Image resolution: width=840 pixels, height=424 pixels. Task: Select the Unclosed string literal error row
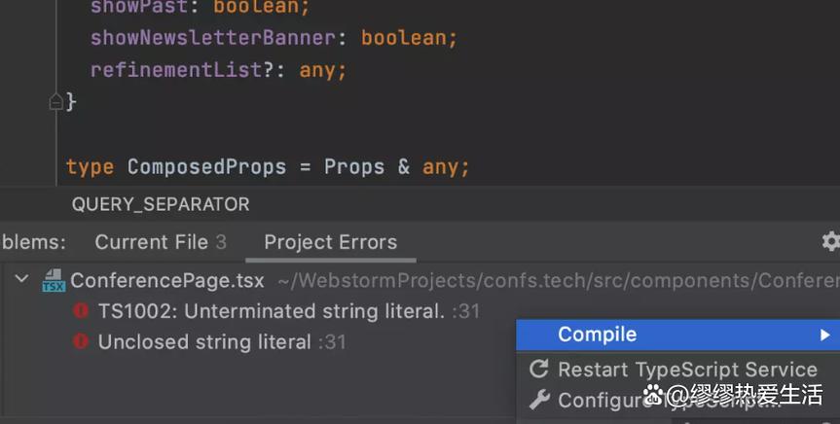pyautogui.click(x=204, y=342)
